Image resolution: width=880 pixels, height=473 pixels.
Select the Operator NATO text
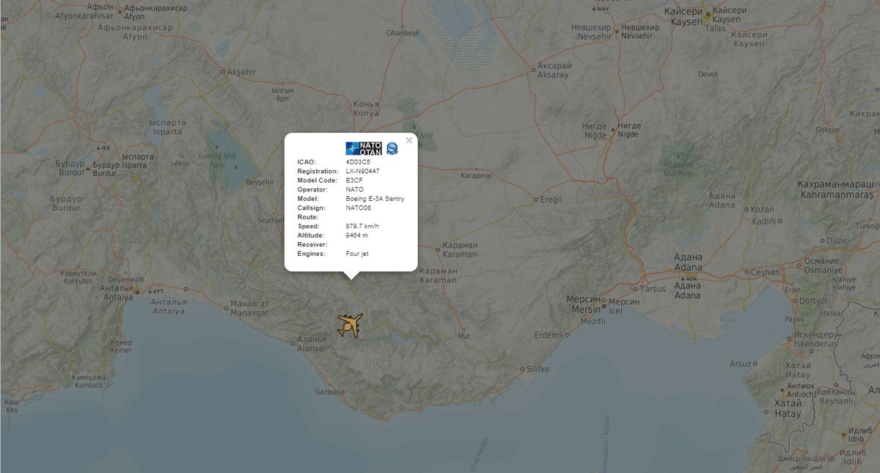(355, 189)
